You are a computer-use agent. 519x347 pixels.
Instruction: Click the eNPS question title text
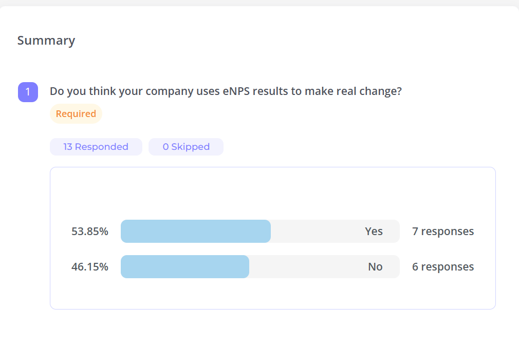[x=226, y=91]
